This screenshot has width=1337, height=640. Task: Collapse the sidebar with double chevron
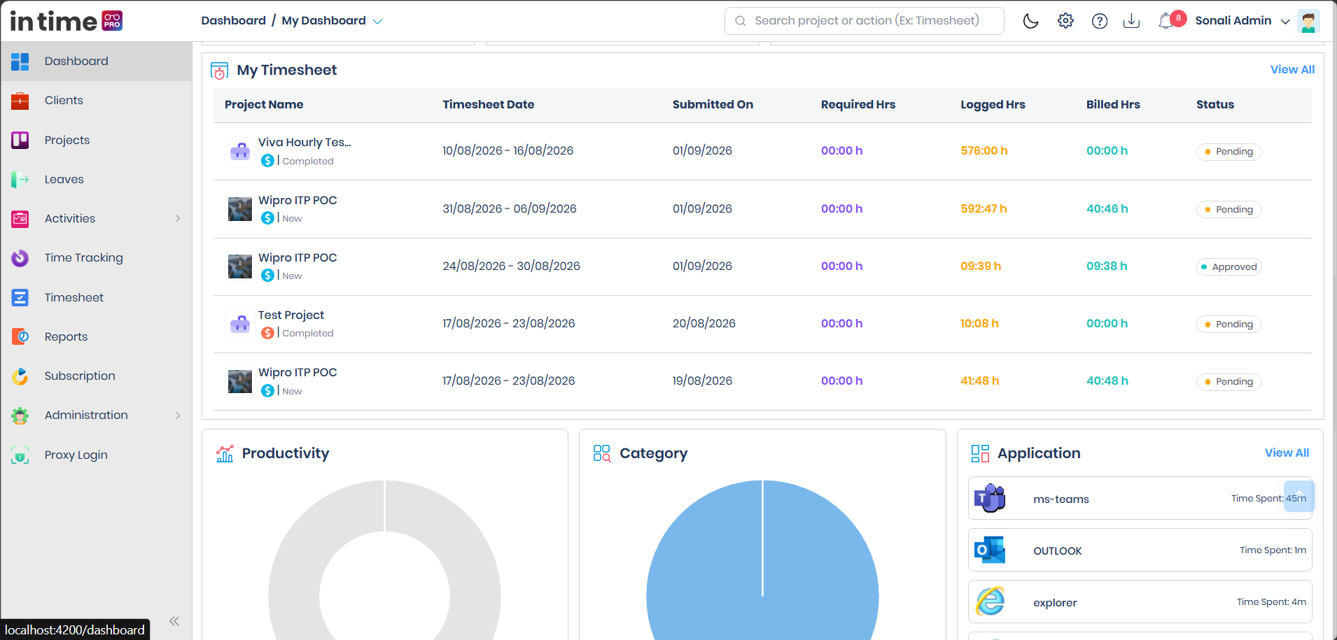click(x=174, y=621)
